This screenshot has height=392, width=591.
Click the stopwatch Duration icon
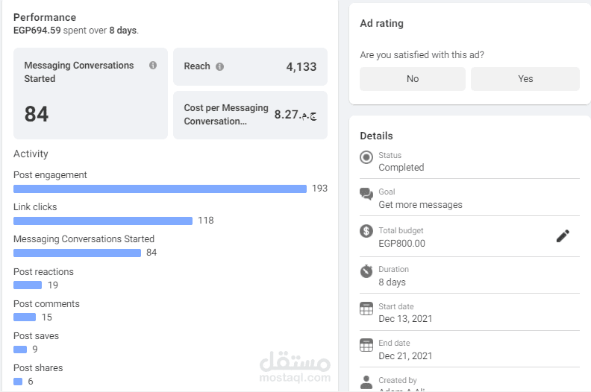pos(366,271)
